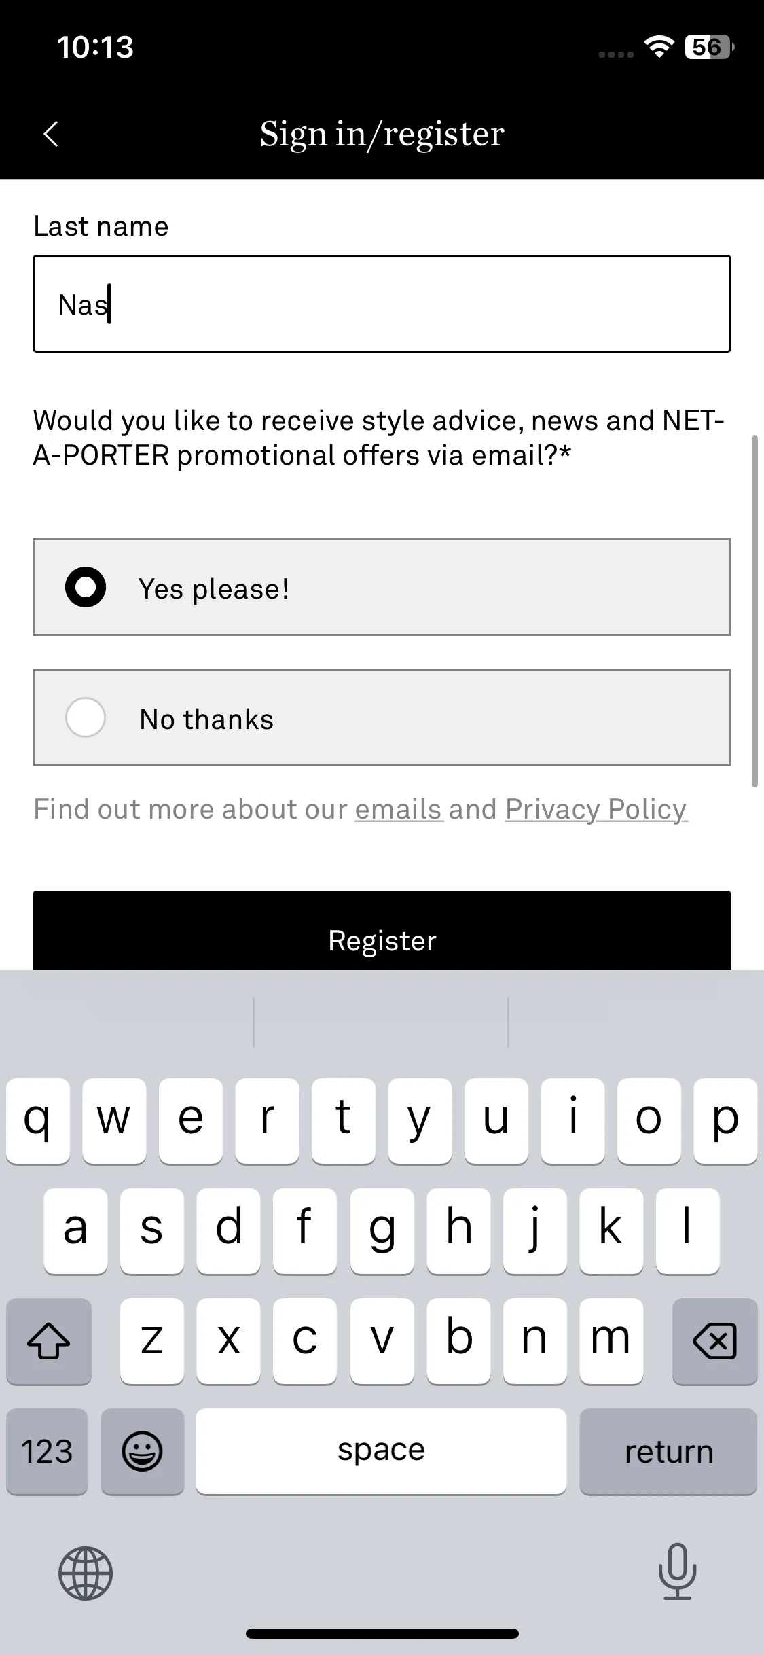The height and width of the screenshot is (1655, 764).
Task: Select the "No thanks" radio option
Action: [382, 717]
